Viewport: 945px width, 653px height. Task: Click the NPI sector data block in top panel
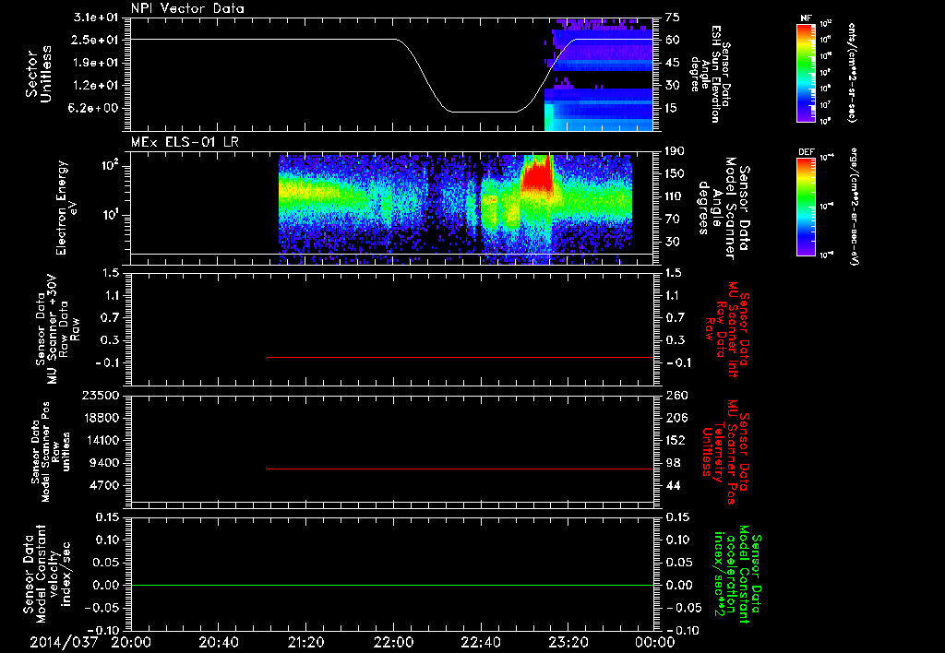coord(598,74)
